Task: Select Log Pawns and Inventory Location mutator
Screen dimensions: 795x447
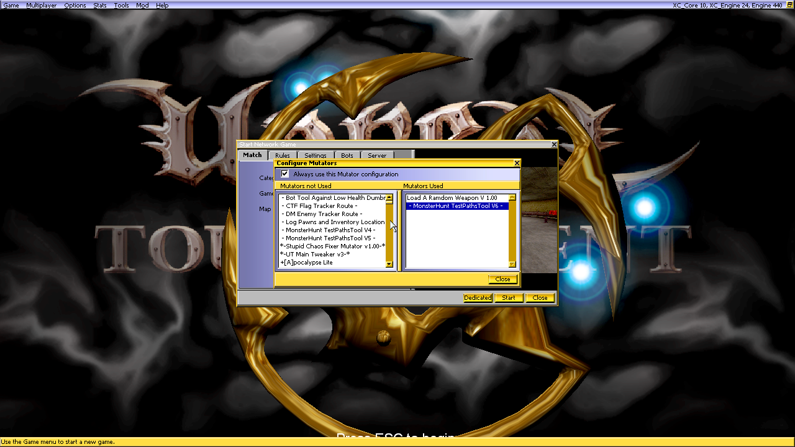Action: coord(332,222)
